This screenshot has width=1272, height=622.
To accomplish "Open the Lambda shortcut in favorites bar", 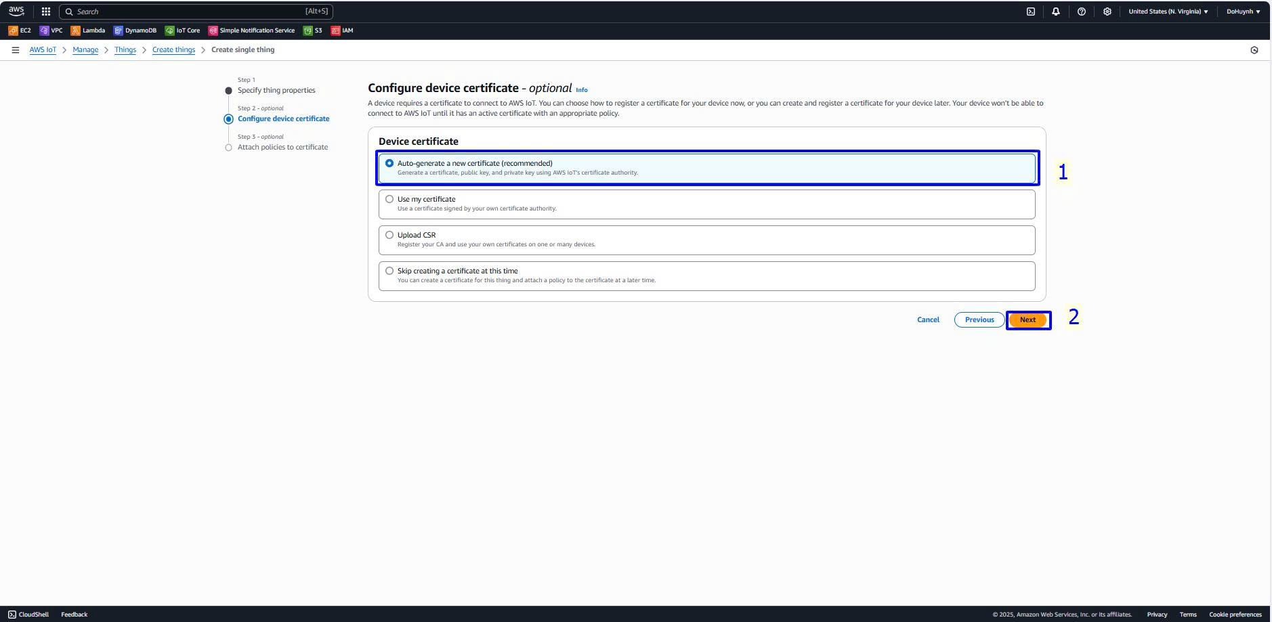I will pos(88,30).
